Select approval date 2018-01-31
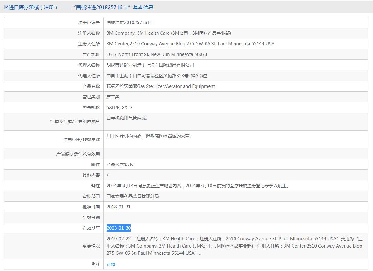 119,207
